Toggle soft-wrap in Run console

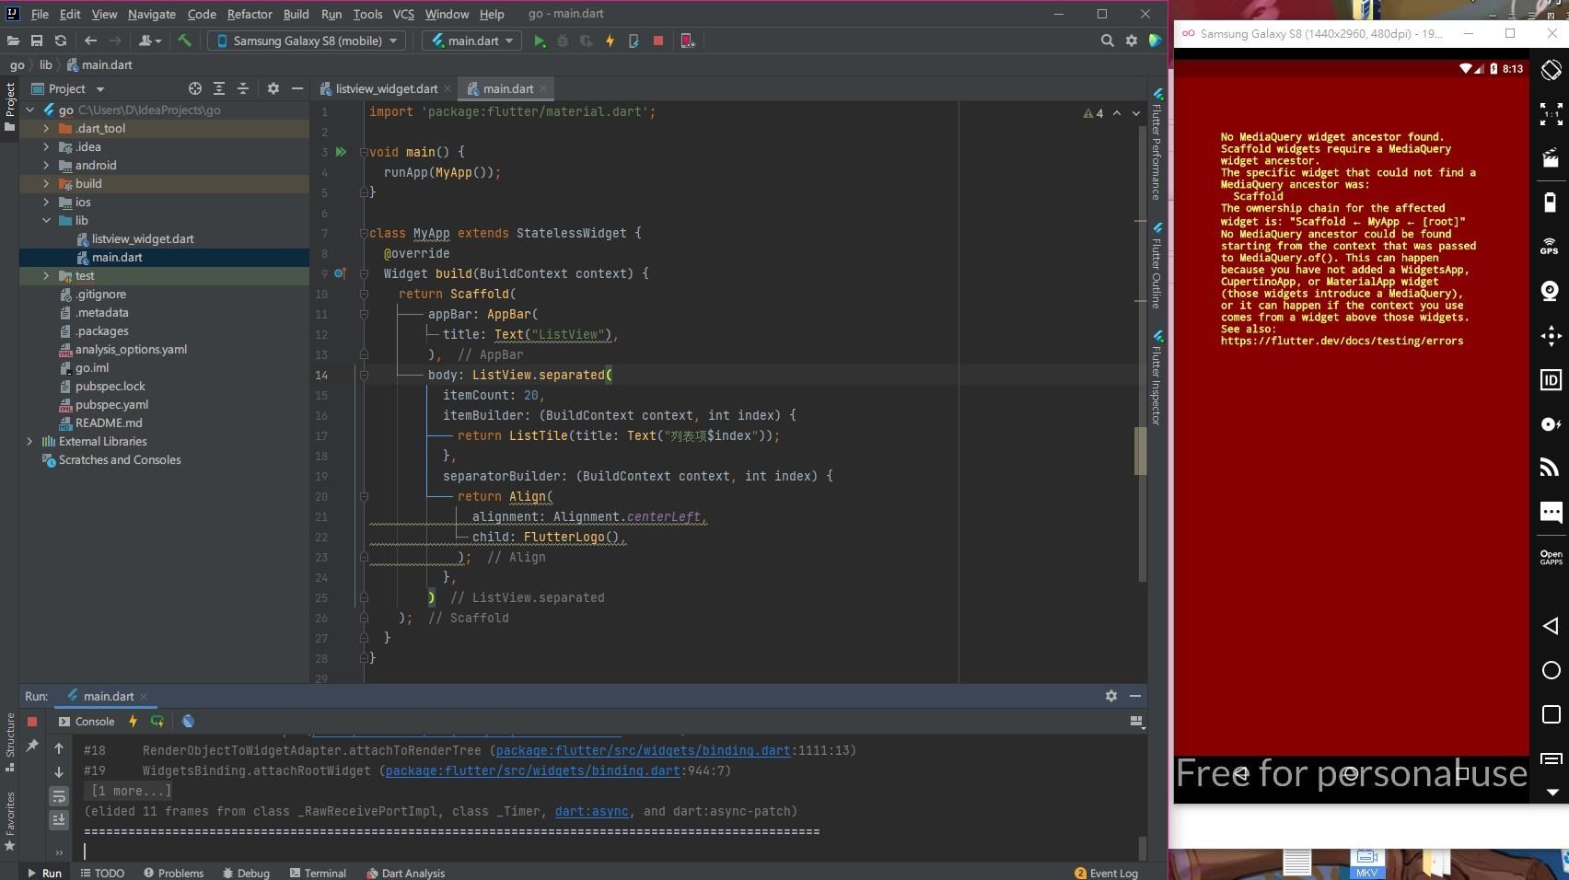point(59,796)
